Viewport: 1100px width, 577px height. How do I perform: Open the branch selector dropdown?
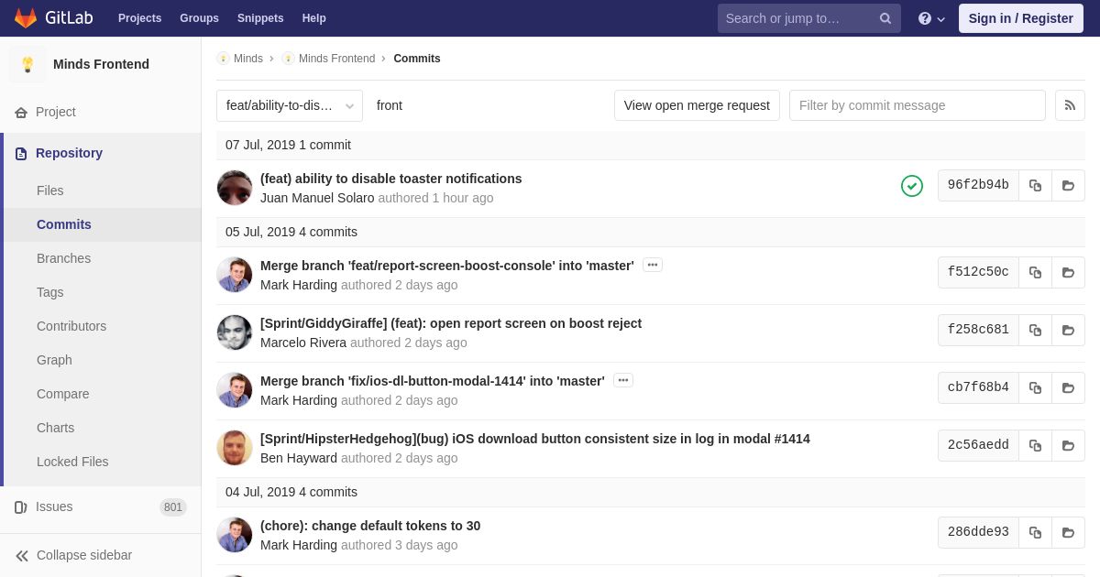coord(290,105)
